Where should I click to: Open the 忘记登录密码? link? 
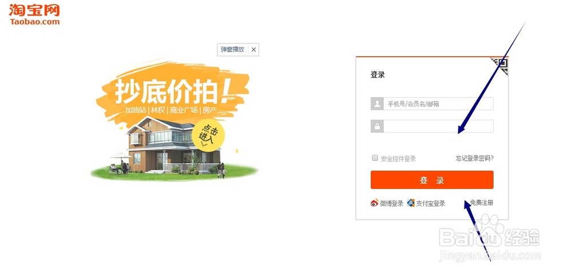tap(475, 158)
